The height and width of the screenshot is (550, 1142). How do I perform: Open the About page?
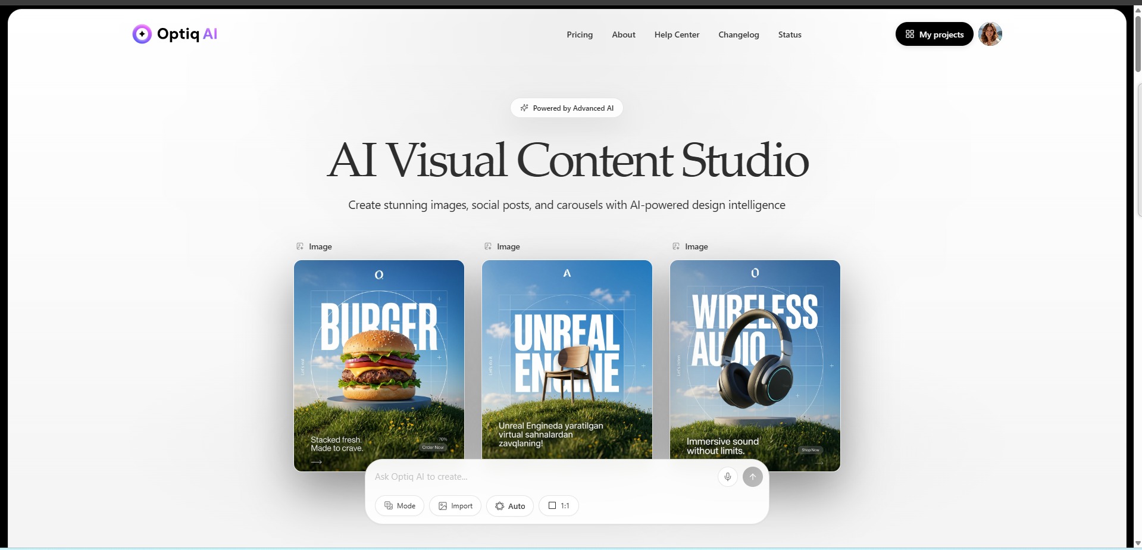tap(624, 35)
